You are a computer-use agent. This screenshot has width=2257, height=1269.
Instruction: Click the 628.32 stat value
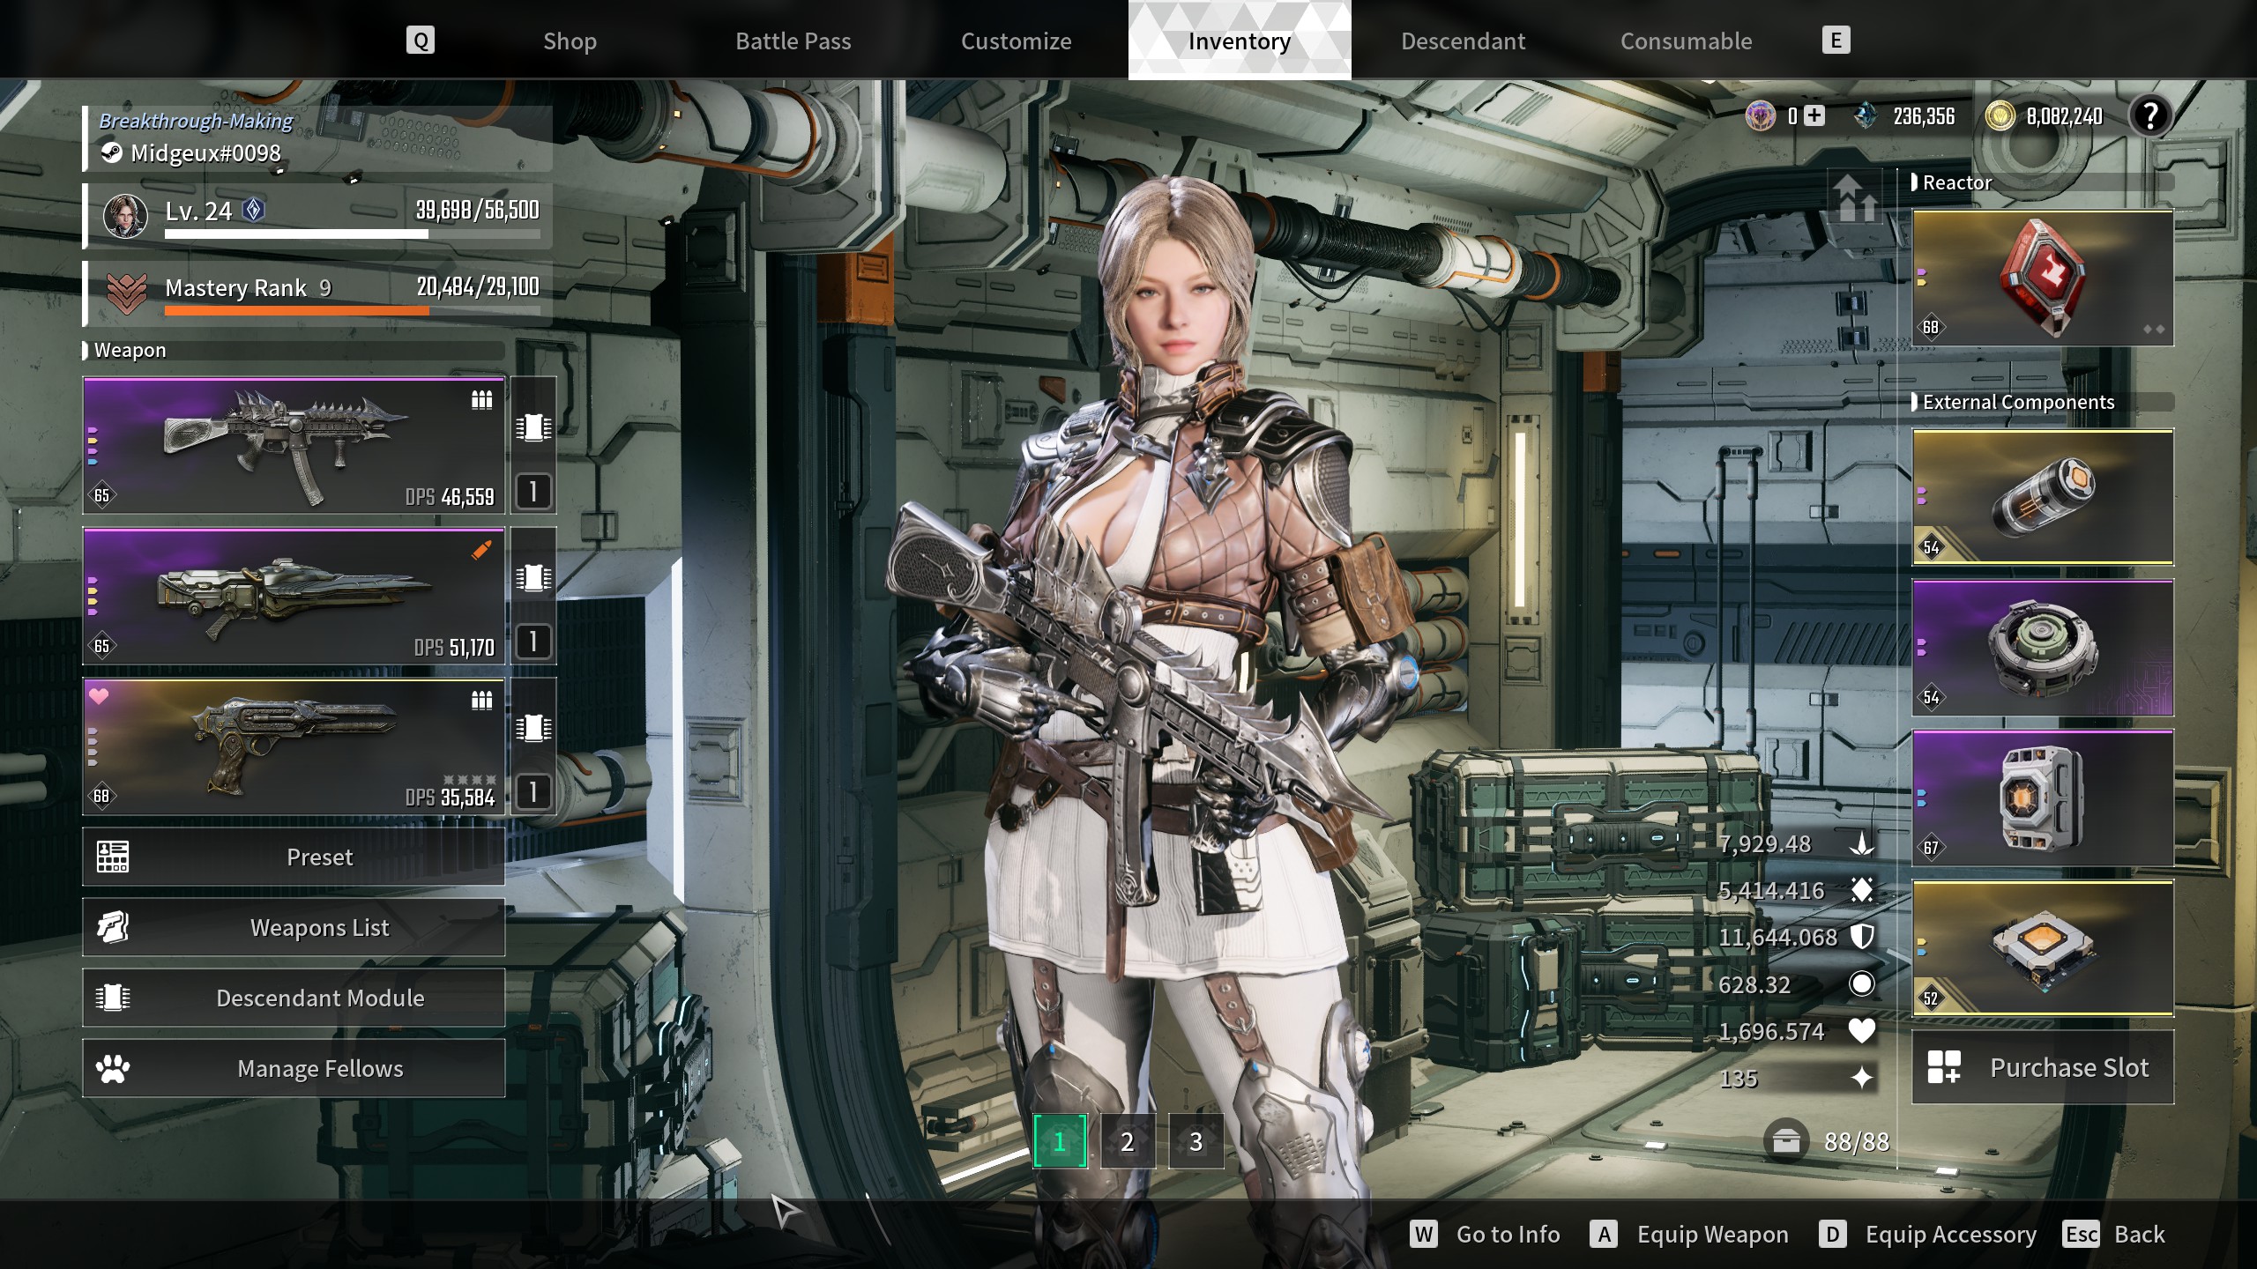tap(1754, 984)
